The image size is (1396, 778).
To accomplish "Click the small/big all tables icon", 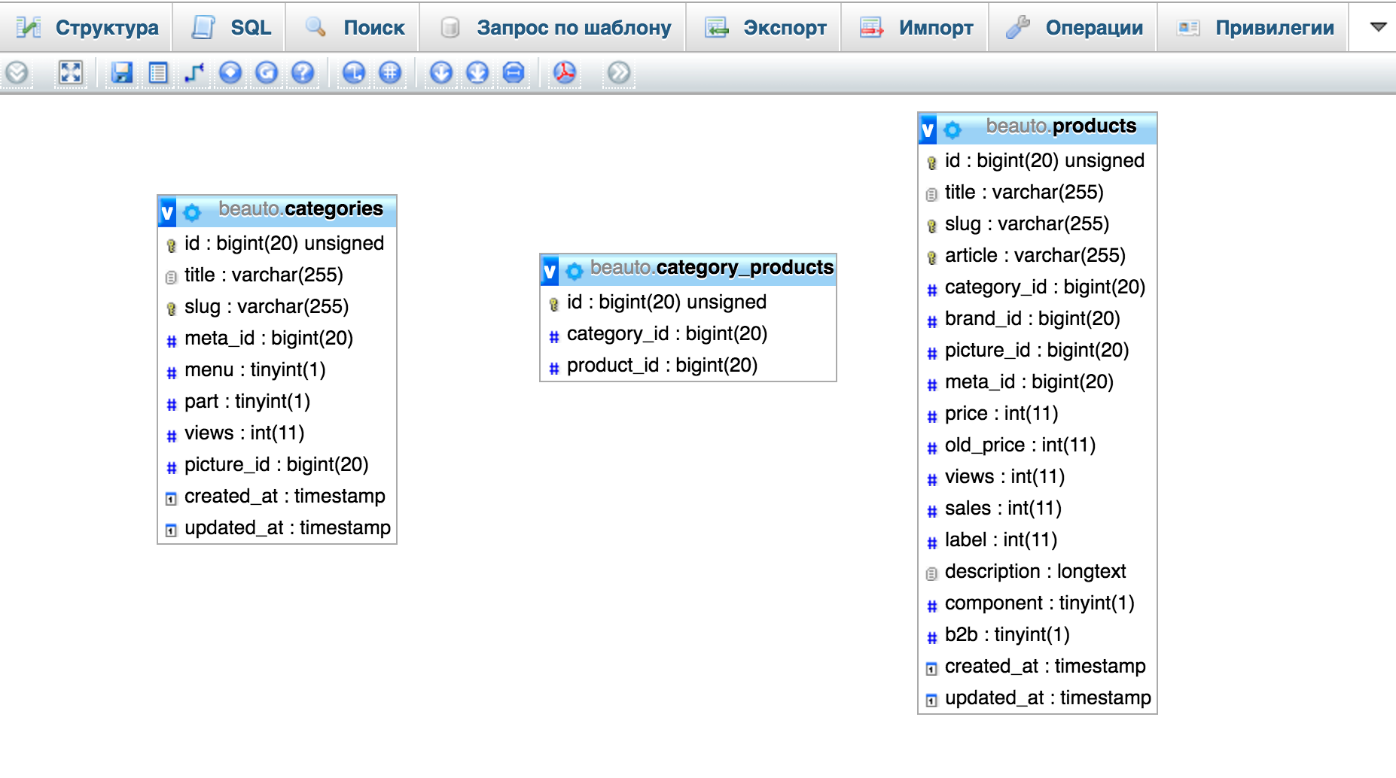I will 441,73.
